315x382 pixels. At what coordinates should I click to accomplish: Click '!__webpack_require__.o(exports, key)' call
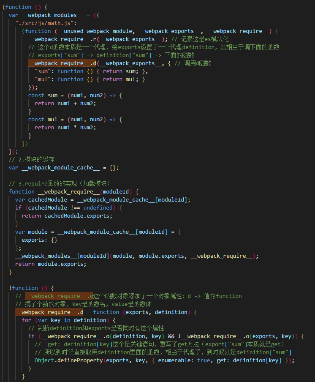pos(236,336)
